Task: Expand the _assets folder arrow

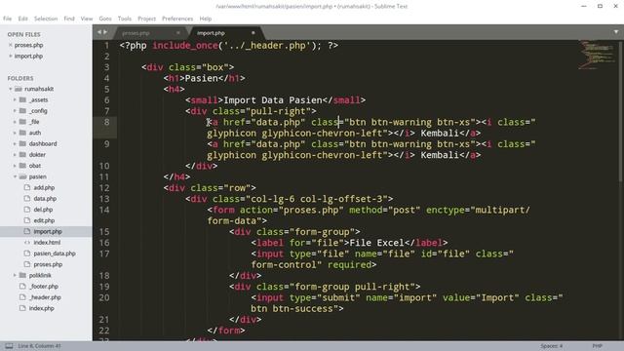Action: coord(15,99)
